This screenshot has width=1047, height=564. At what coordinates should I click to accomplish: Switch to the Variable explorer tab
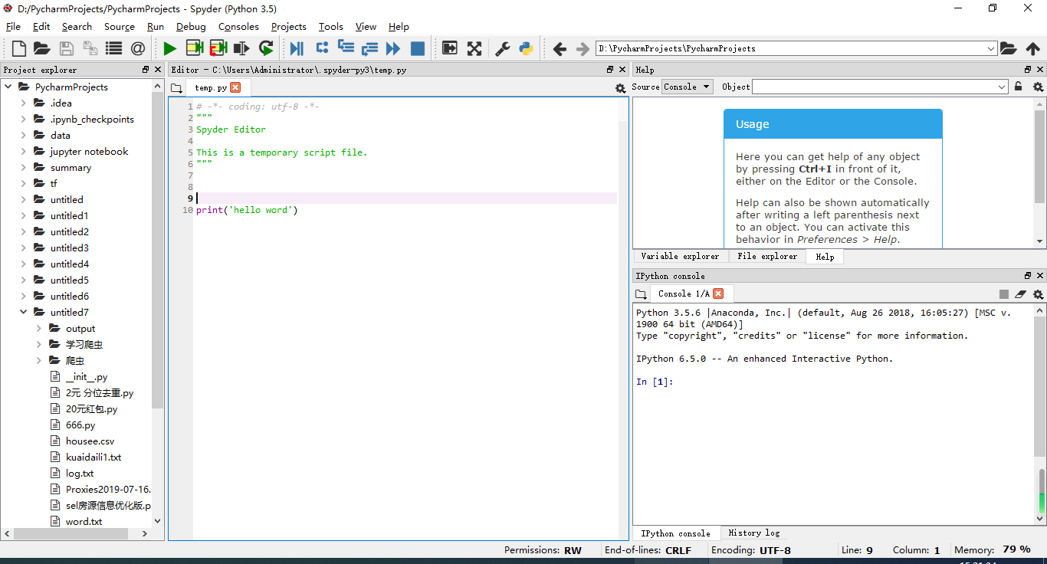click(680, 256)
